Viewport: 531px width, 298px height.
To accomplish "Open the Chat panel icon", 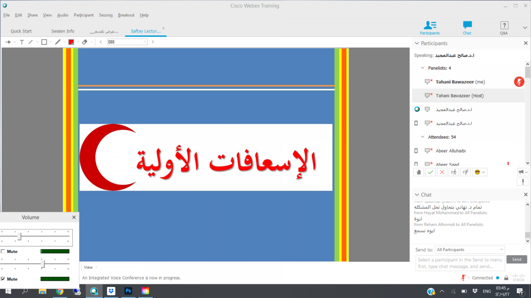I will [x=467, y=28].
